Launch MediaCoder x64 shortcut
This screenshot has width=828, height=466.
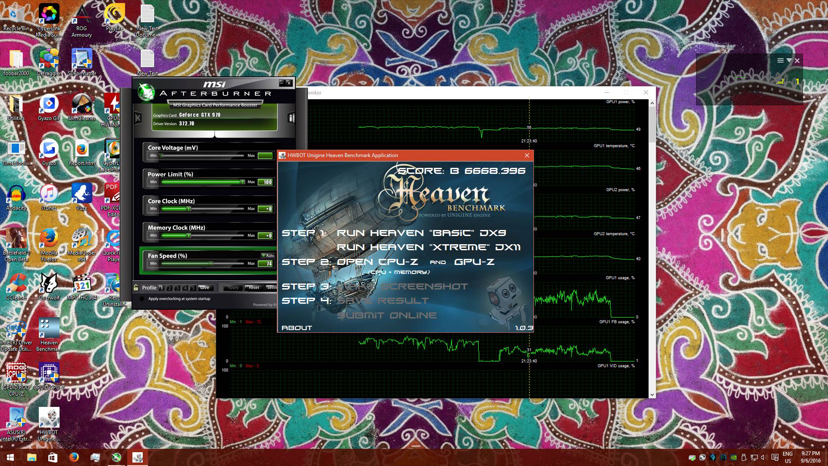coord(82,245)
